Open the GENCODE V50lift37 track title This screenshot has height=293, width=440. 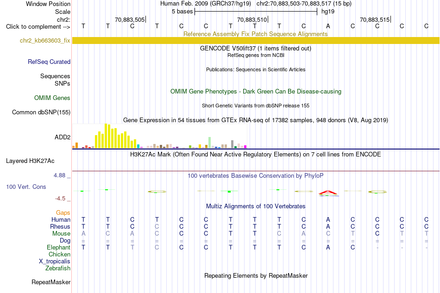[255, 48]
